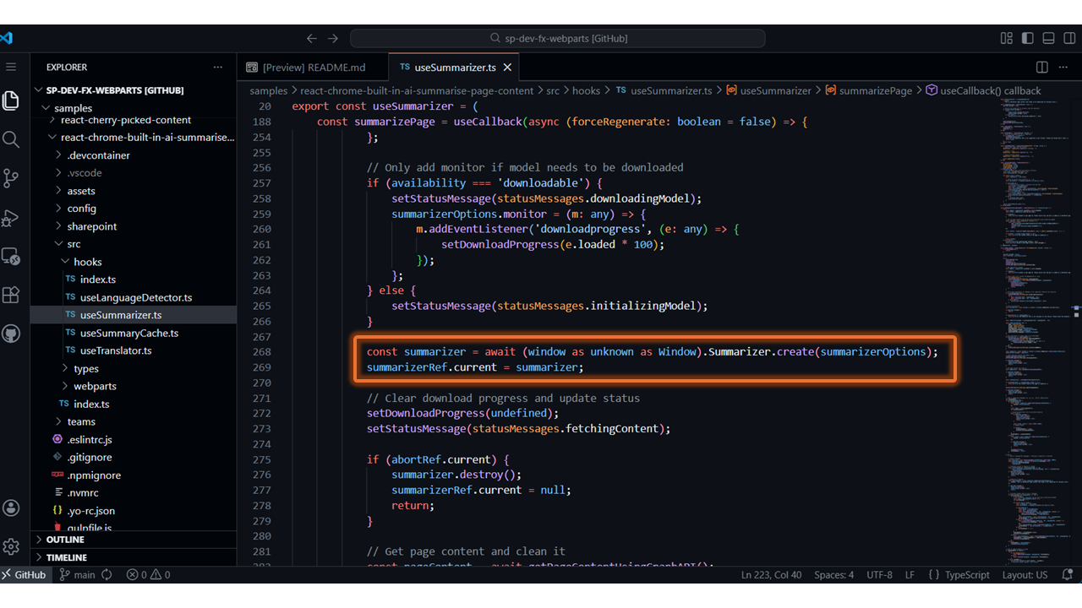Split the editor to the right
The width and height of the screenshot is (1082, 608).
(1042, 68)
